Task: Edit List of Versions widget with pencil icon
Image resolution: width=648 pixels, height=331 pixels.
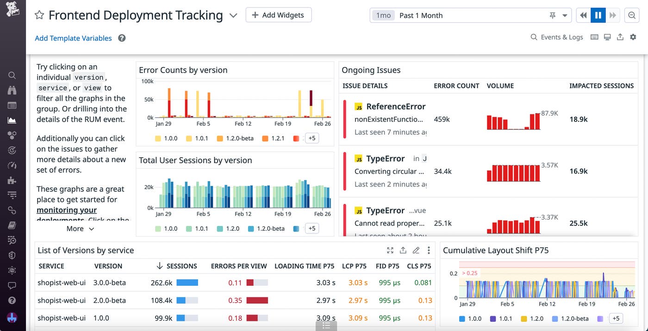Action: 416,250
